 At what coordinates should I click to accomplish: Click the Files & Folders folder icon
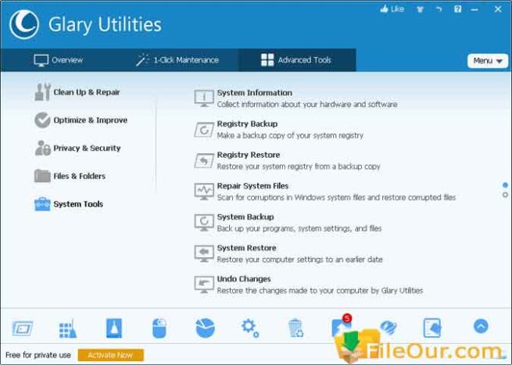(42, 177)
